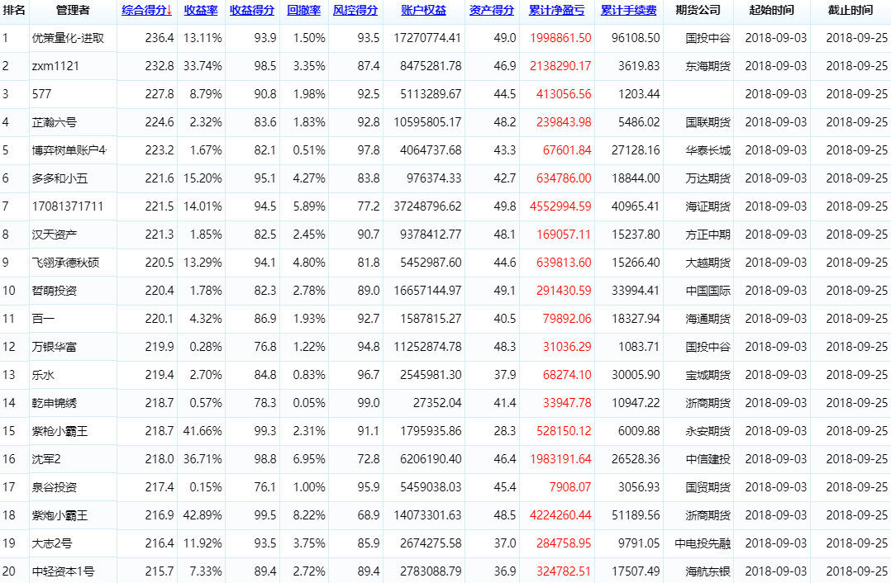Click futures company 中电投先融
Screen dimensions: 891x583
pyautogui.click(x=703, y=544)
